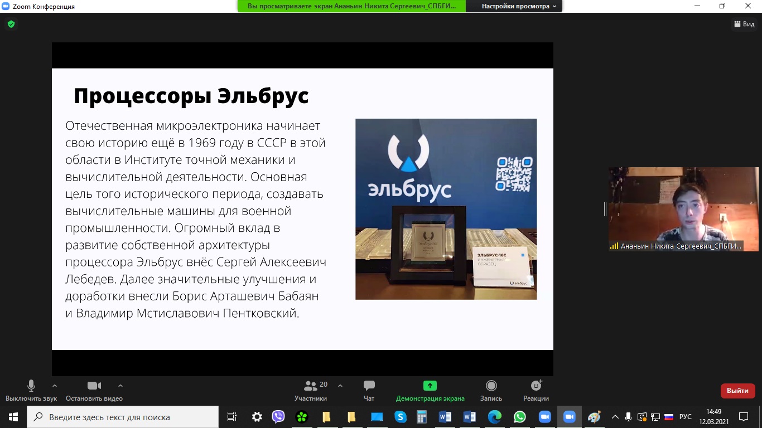This screenshot has width=762, height=428.
Task: Click the panel divider handle beside the video tile
Action: pos(605,209)
